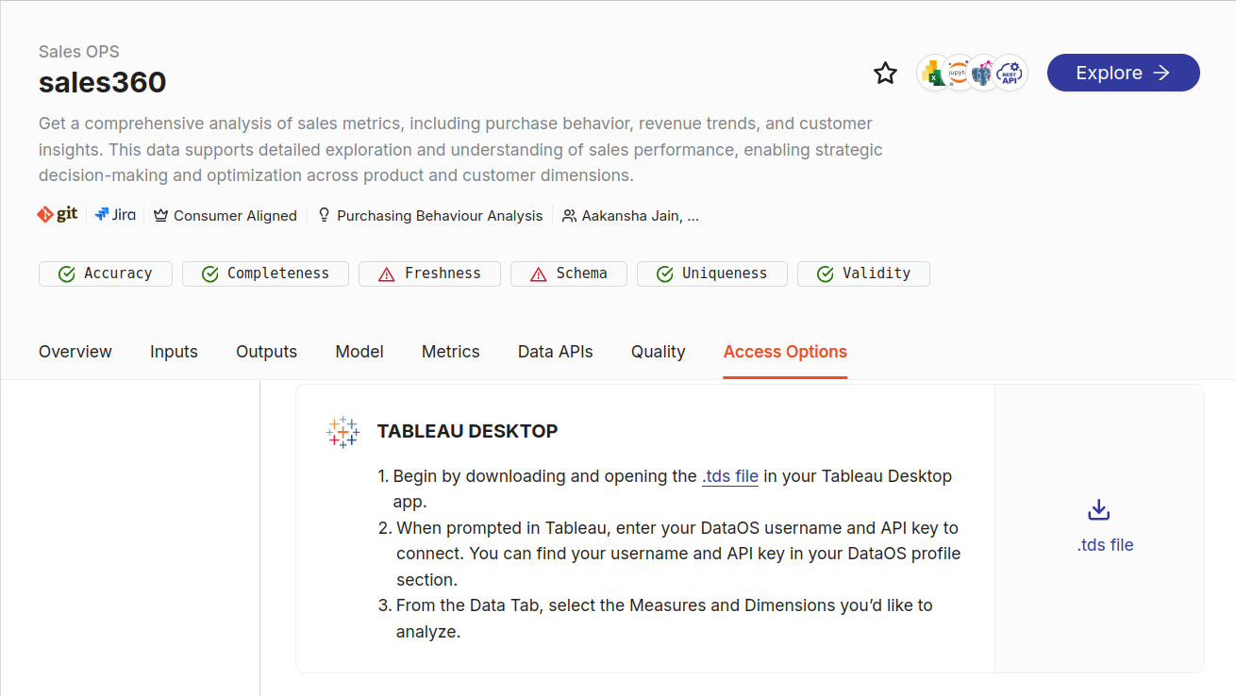The image size is (1236, 696).
Task: Switch to the Data APIs tab
Action: click(x=556, y=352)
